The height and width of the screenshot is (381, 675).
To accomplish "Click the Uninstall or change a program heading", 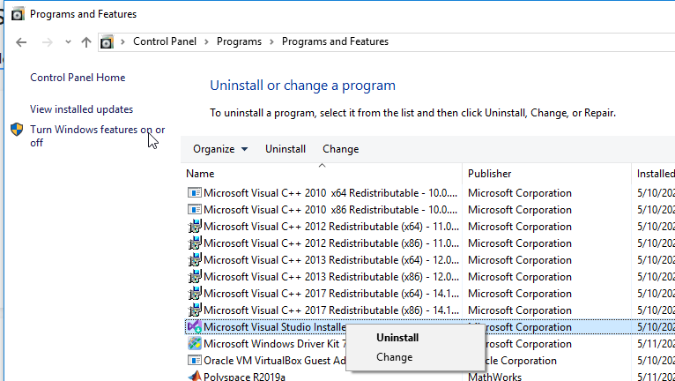I will pos(302,86).
